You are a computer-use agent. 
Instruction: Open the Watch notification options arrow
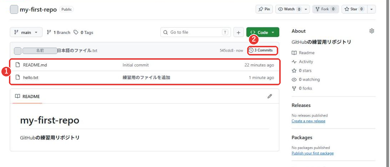[306, 9]
